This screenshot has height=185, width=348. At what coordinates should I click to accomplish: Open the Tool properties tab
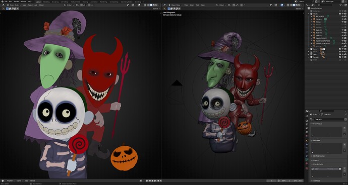coord(307,116)
